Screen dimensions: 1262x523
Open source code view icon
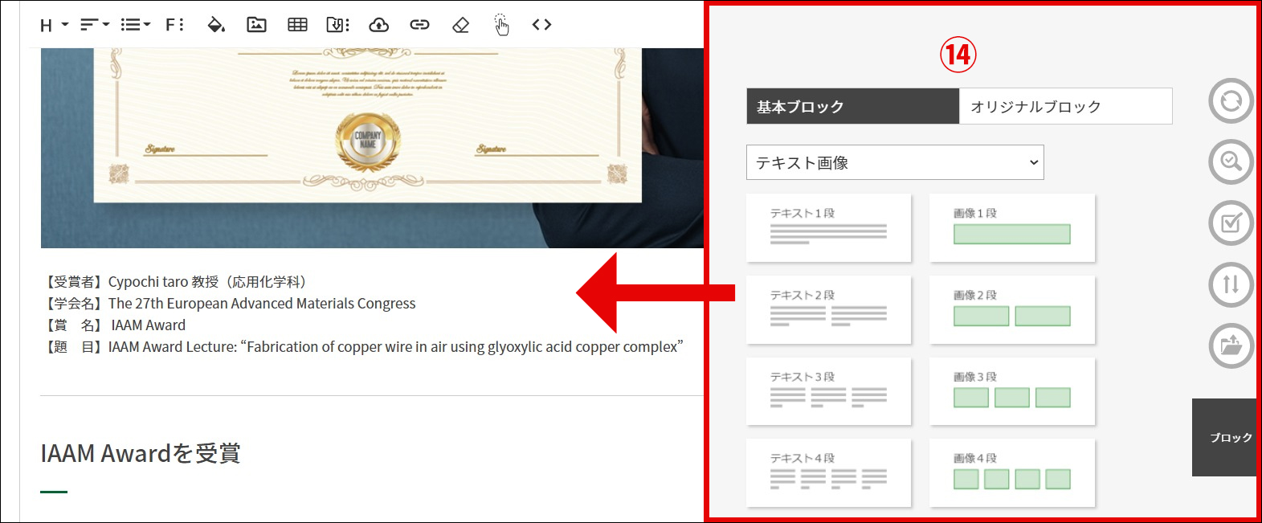(x=541, y=25)
